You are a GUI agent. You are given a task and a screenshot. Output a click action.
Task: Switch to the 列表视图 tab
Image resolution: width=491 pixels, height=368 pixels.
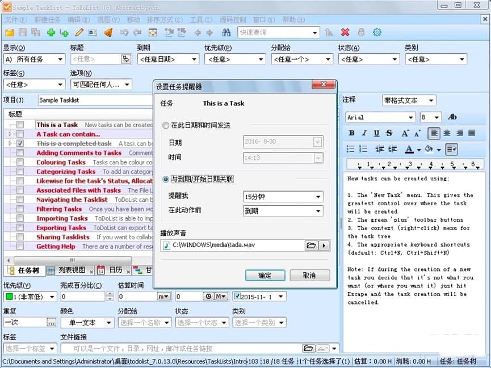tap(72, 270)
